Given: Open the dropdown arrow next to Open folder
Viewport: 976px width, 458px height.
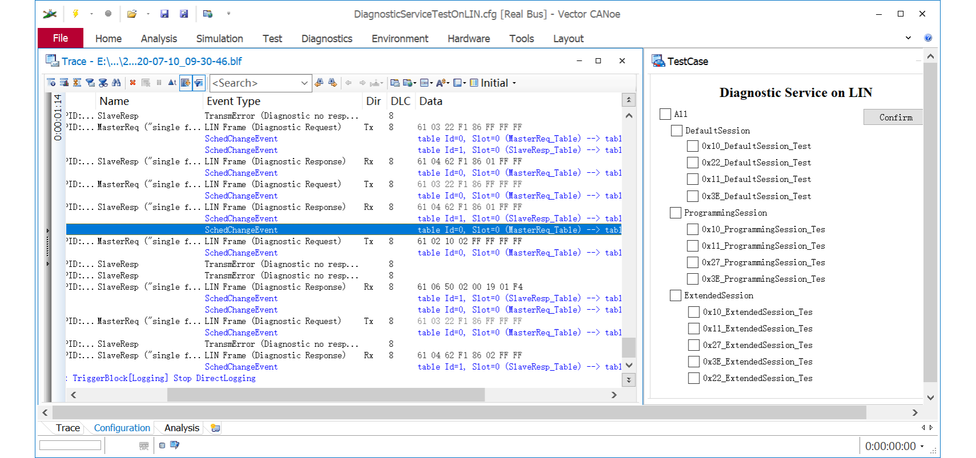Looking at the screenshot, I should (148, 14).
